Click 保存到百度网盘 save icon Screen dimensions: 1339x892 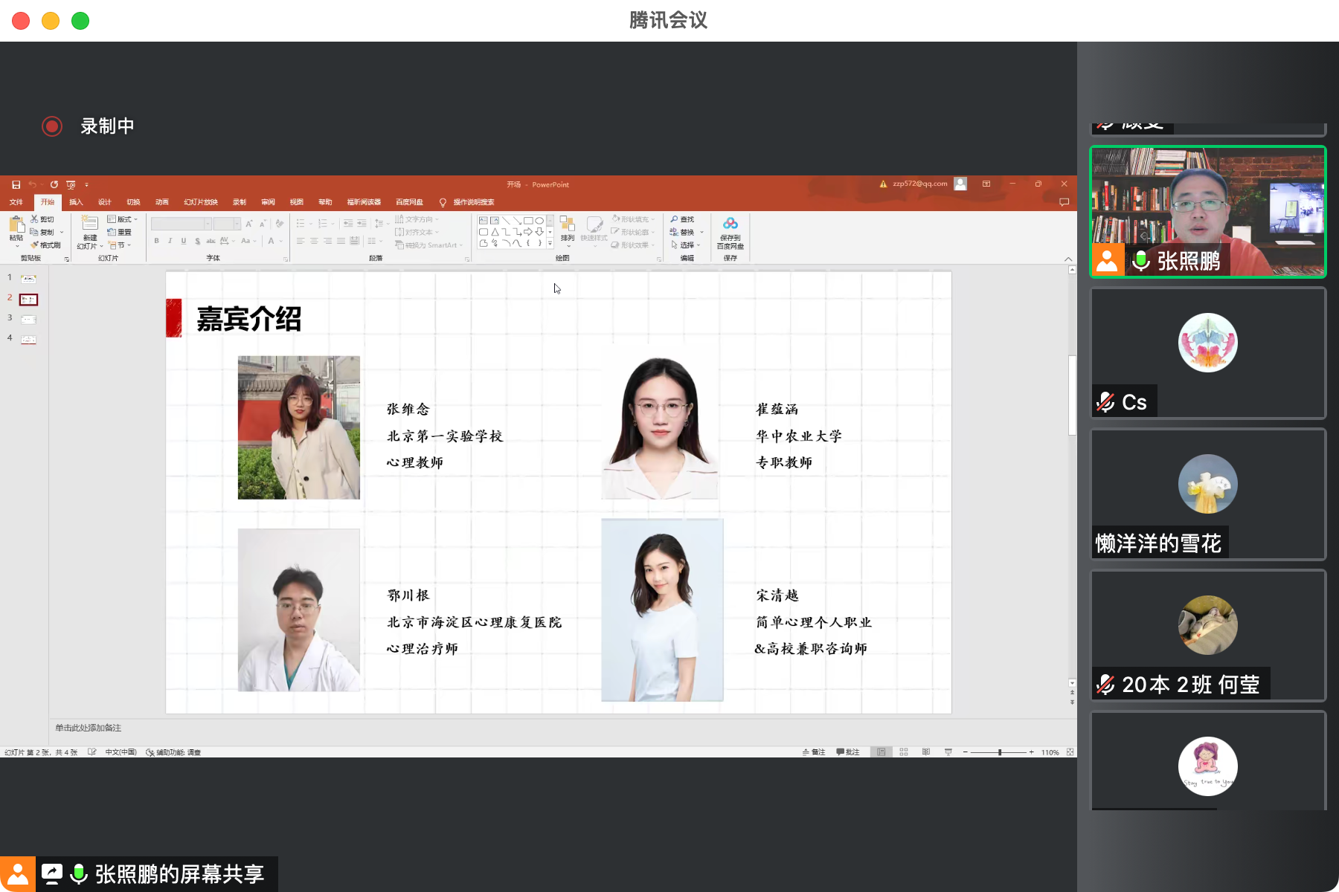point(730,224)
